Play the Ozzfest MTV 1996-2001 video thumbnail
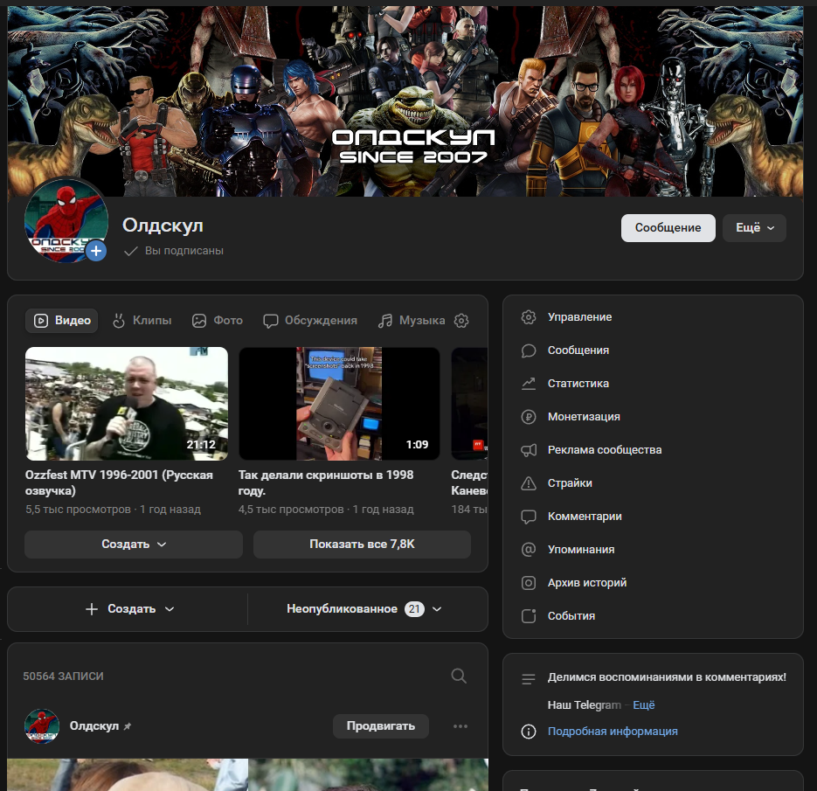Screen dimensions: 817x791 tap(126, 404)
